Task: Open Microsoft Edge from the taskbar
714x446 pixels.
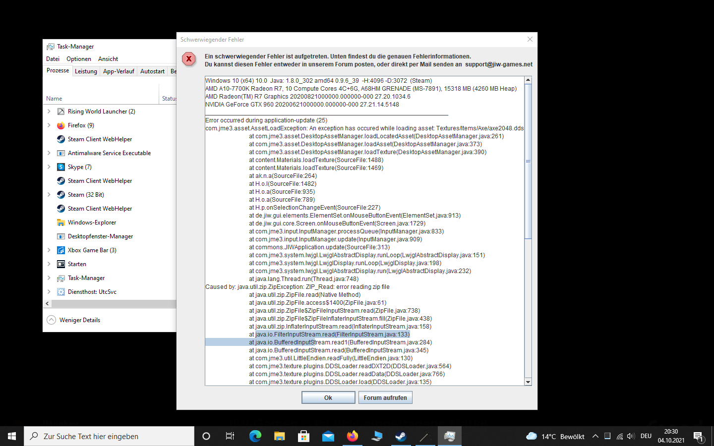Action: pos(255,436)
